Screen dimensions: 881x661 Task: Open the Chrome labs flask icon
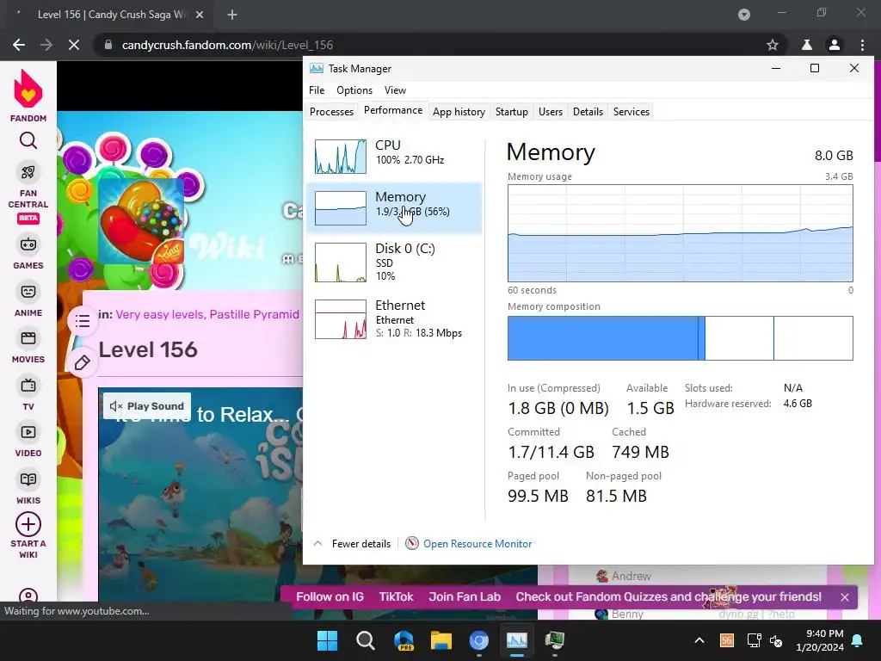(x=807, y=45)
